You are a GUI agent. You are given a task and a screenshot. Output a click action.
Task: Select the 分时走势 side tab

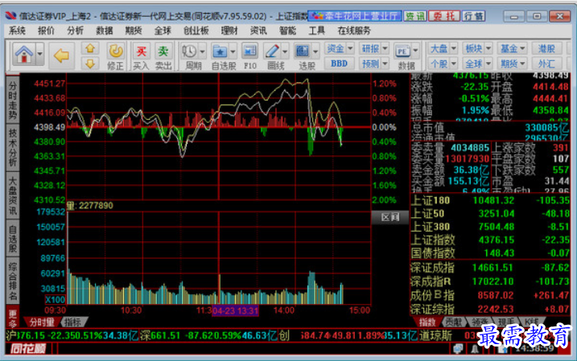point(13,101)
